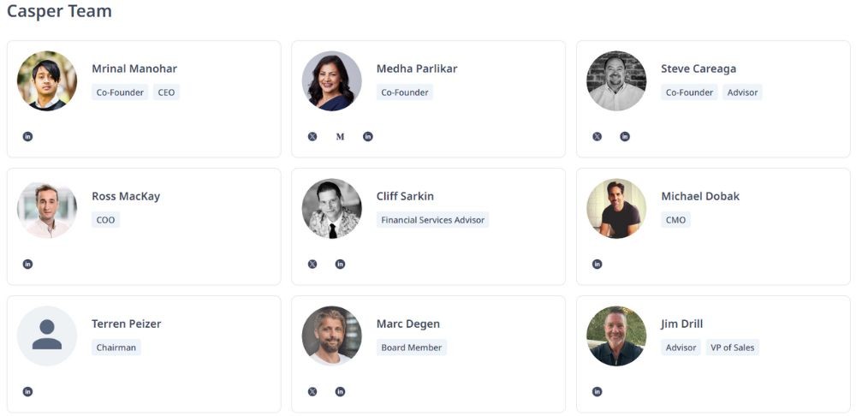
Task: Open Steve Careaga's X (Twitter) icon
Action: point(597,137)
